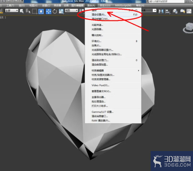
Task: Open the MAXScript(M) menu
Action: [x=123, y=6]
